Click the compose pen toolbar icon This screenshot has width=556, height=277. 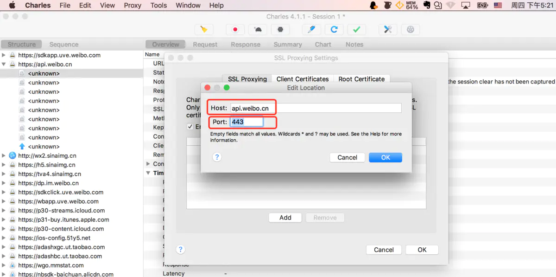point(311,29)
